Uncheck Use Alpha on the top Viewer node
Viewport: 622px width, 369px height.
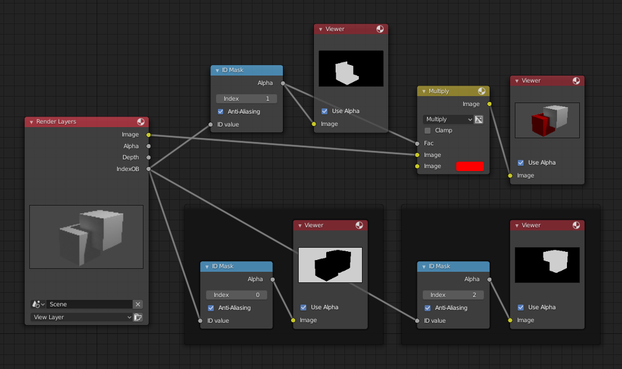click(x=324, y=111)
